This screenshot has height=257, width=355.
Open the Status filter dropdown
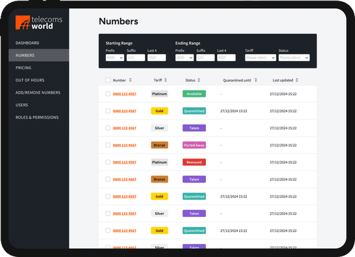point(294,58)
